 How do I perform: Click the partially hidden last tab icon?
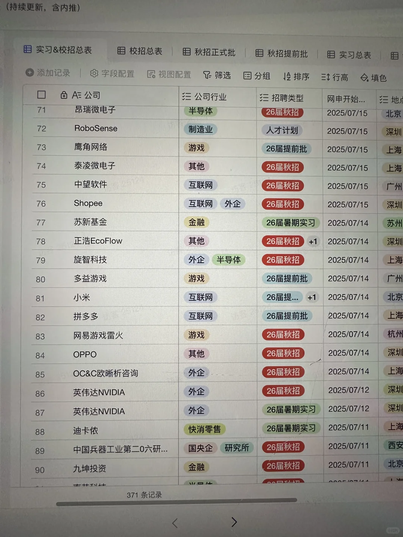tap(394, 56)
